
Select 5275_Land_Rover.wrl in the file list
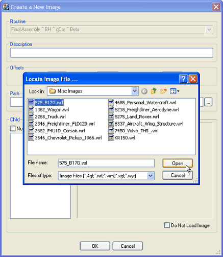(x=137, y=116)
